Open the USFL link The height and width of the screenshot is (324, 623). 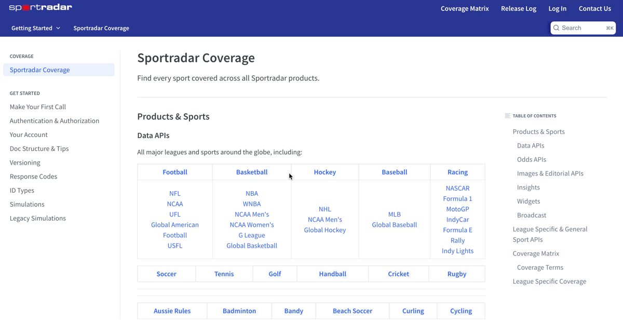pyautogui.click(x=175, y=246)
